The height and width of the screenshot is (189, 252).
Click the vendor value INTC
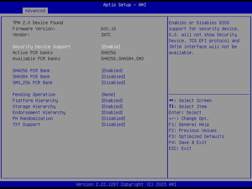point(106,34)
